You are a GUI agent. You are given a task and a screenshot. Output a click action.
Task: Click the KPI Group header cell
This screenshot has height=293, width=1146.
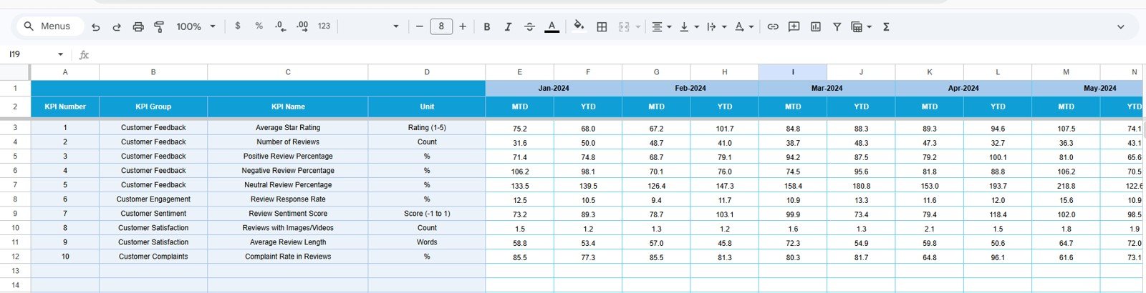pyautogui.click(x=153, y=107)
